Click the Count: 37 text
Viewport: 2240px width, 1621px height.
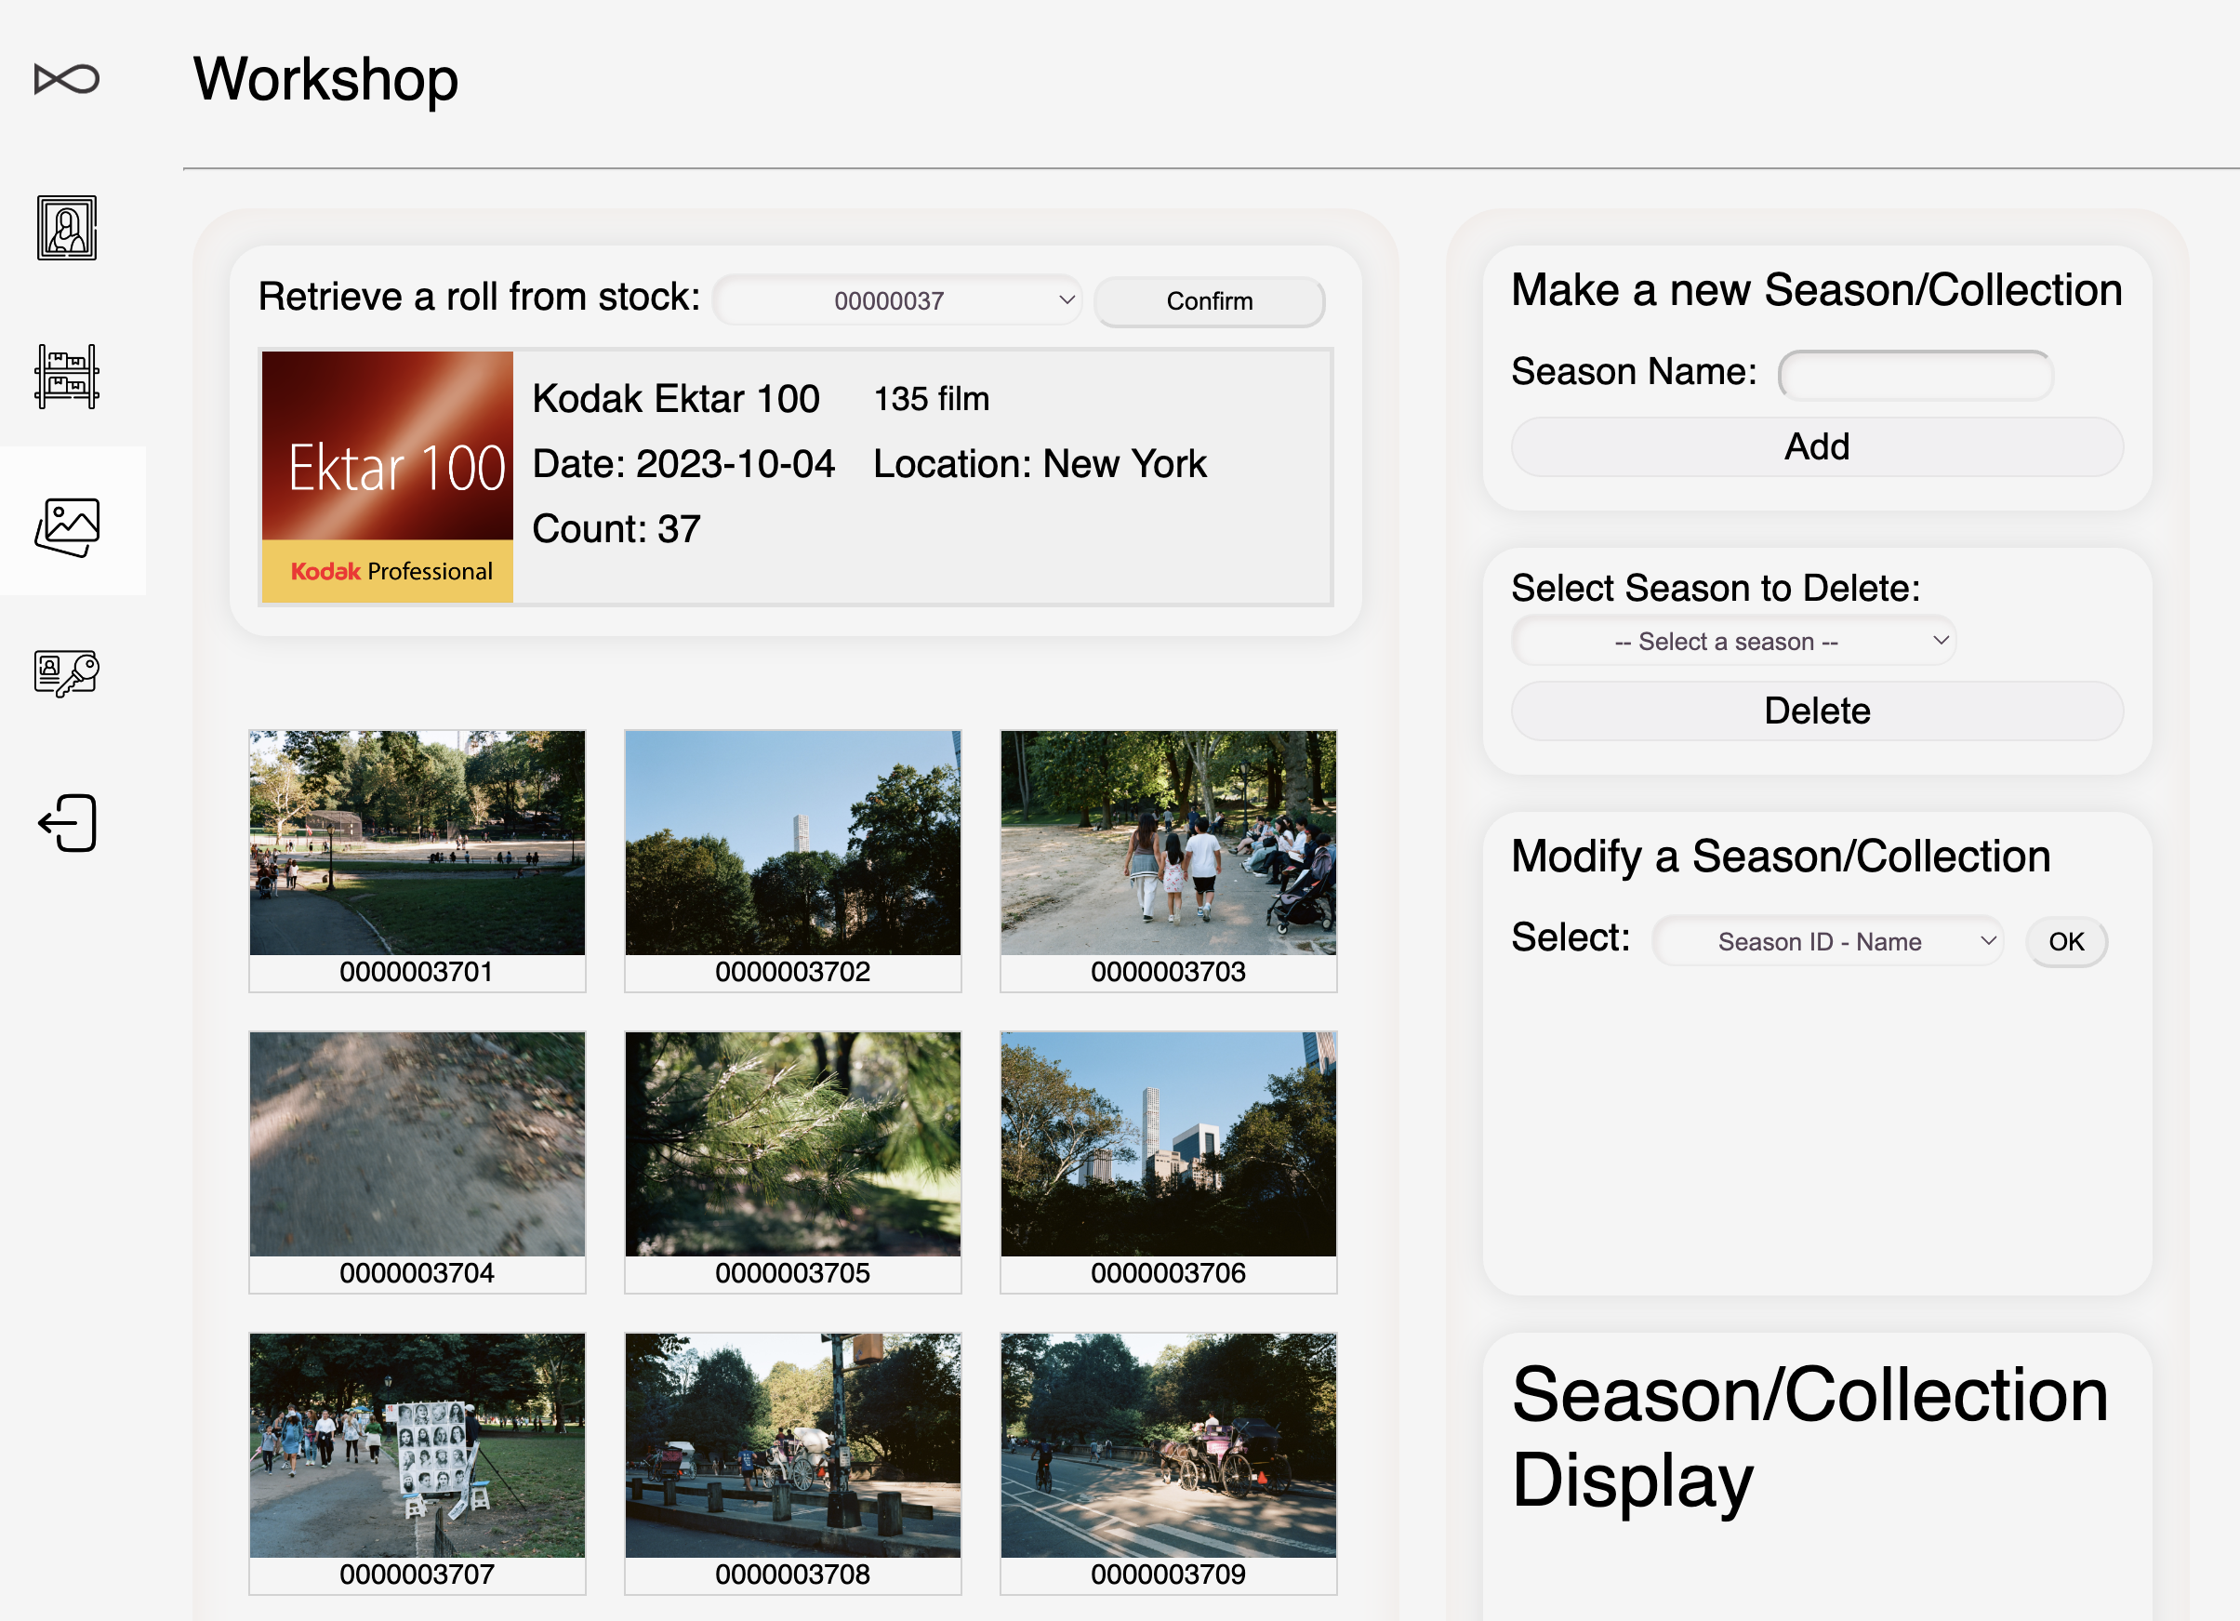616,529
